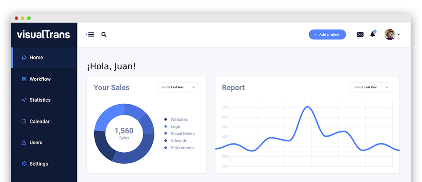422x182 pixels.
Task: Click the Settings gear icon
Action: click(24, 164)
